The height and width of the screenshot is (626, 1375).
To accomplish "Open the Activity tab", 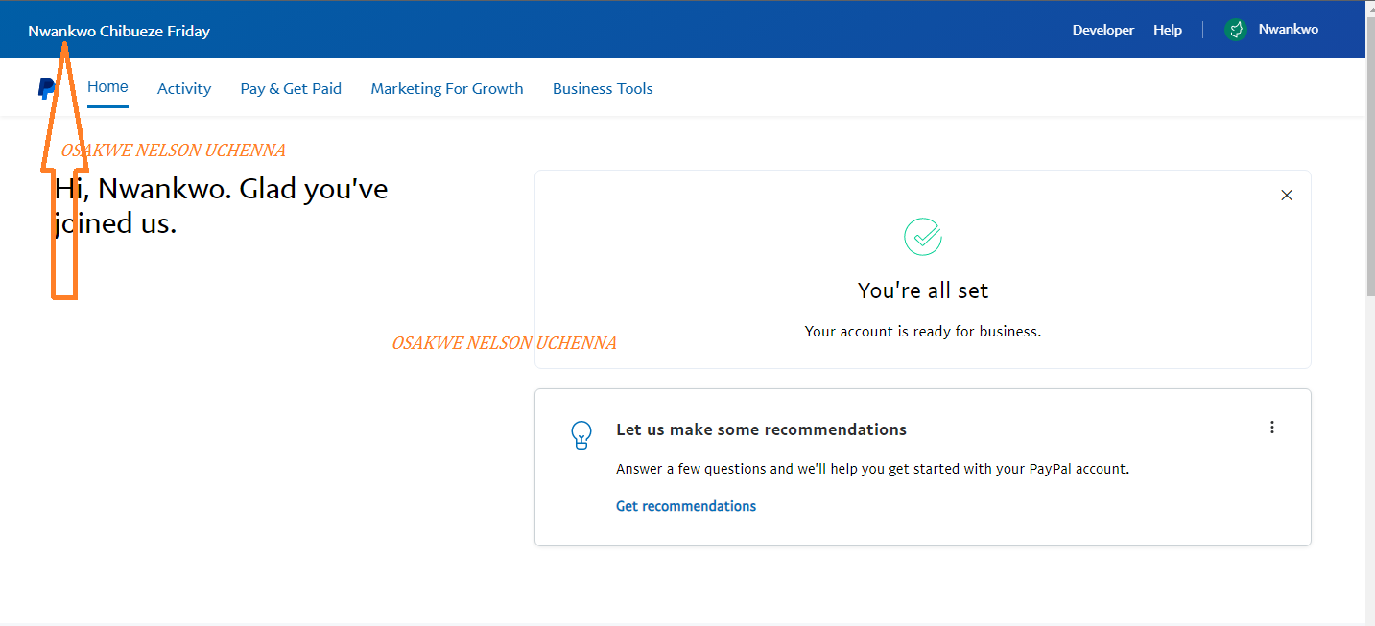I will 184,88.
